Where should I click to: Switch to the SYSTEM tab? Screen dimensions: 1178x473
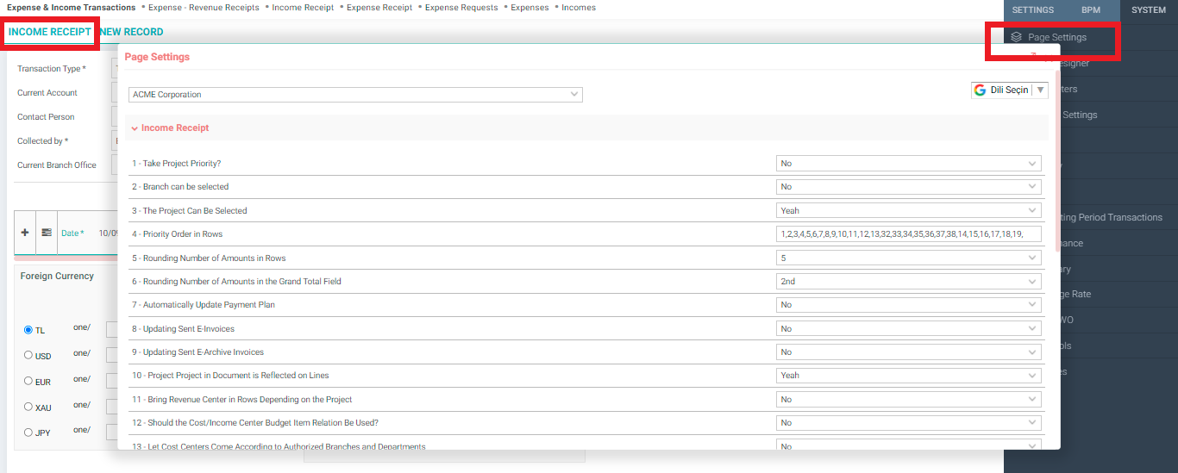coord(1148,10)
